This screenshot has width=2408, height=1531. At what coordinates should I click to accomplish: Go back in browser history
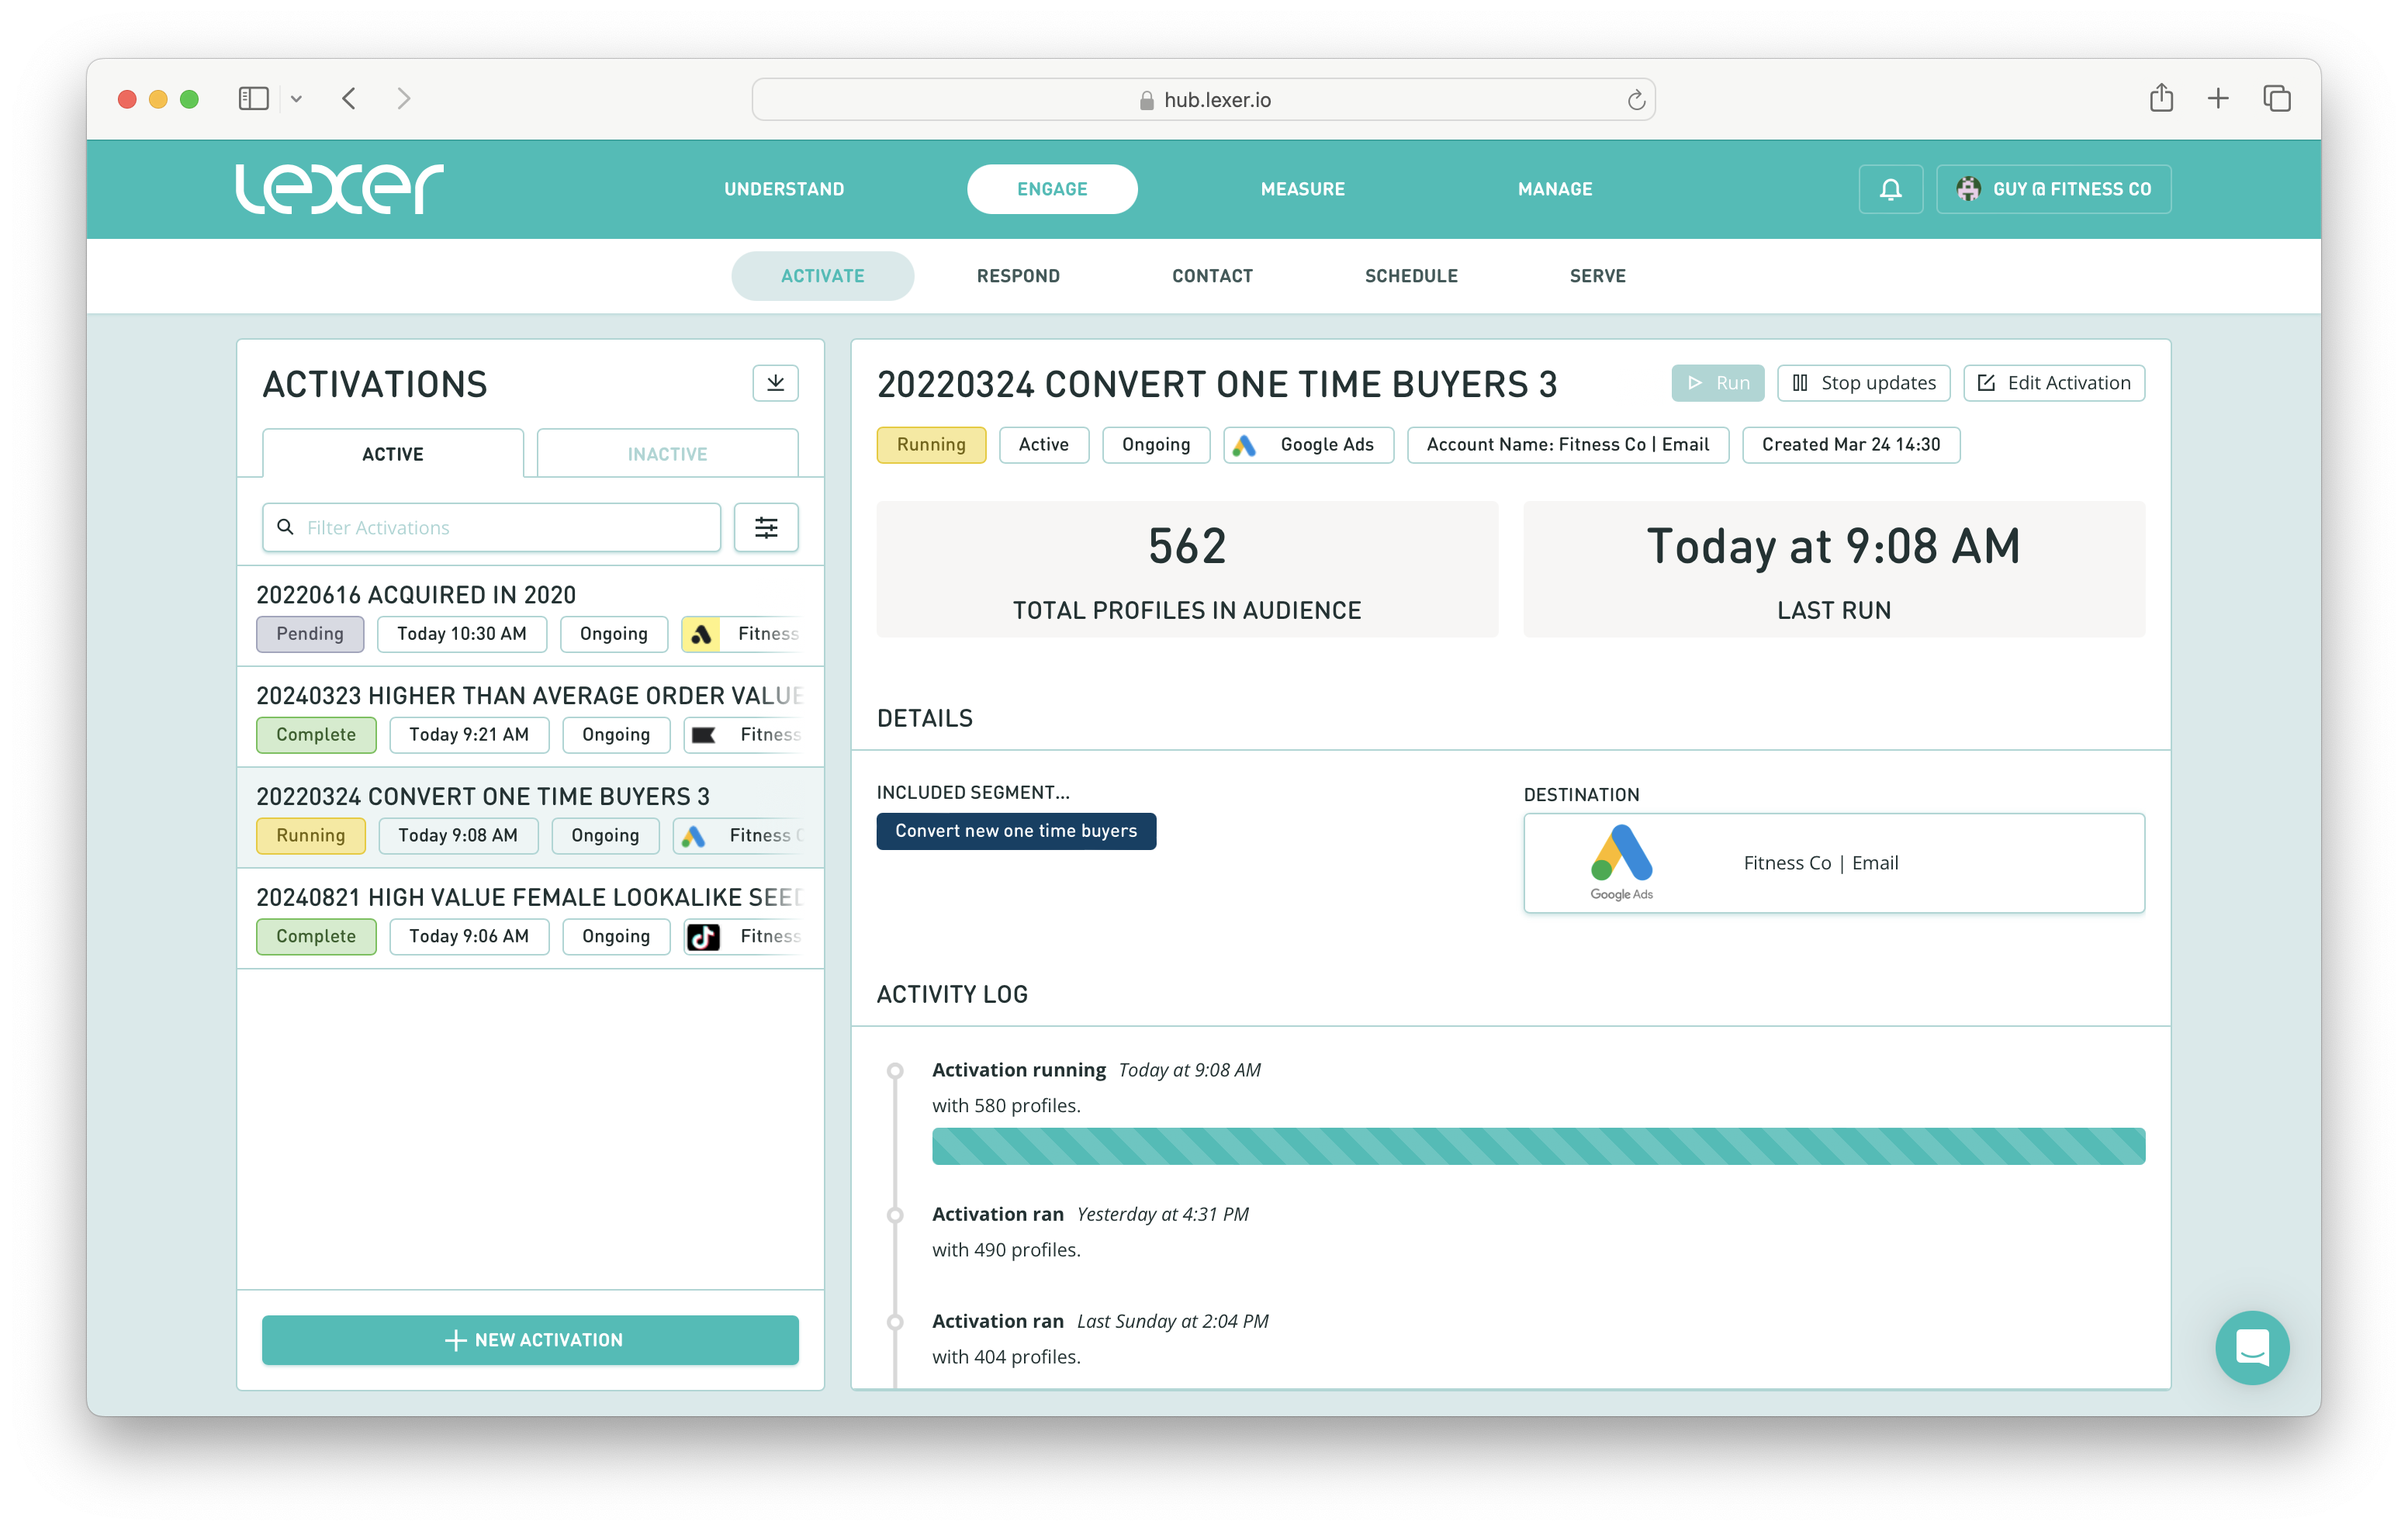(349, 99)
